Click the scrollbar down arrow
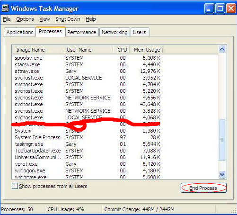The width and height of the screenshot is (237, 215). pos(222,174)
